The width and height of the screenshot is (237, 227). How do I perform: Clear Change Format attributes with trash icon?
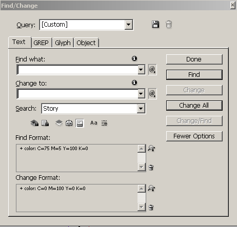click(x=151, y=208)
